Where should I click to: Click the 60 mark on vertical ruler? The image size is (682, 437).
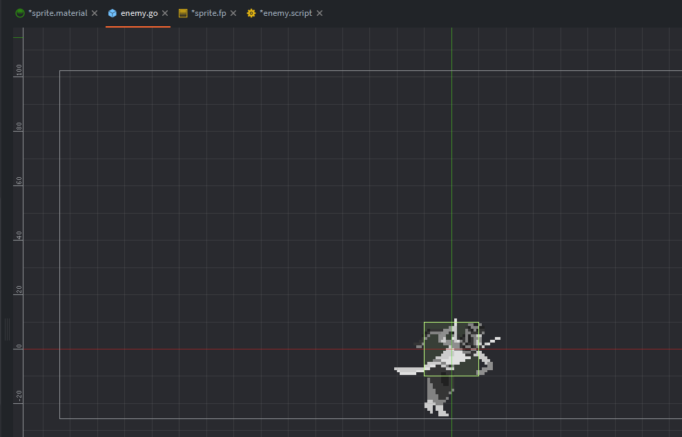tap(19, 181)
